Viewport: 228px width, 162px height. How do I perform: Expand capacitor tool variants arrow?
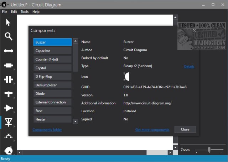click(x=14, y=84)
